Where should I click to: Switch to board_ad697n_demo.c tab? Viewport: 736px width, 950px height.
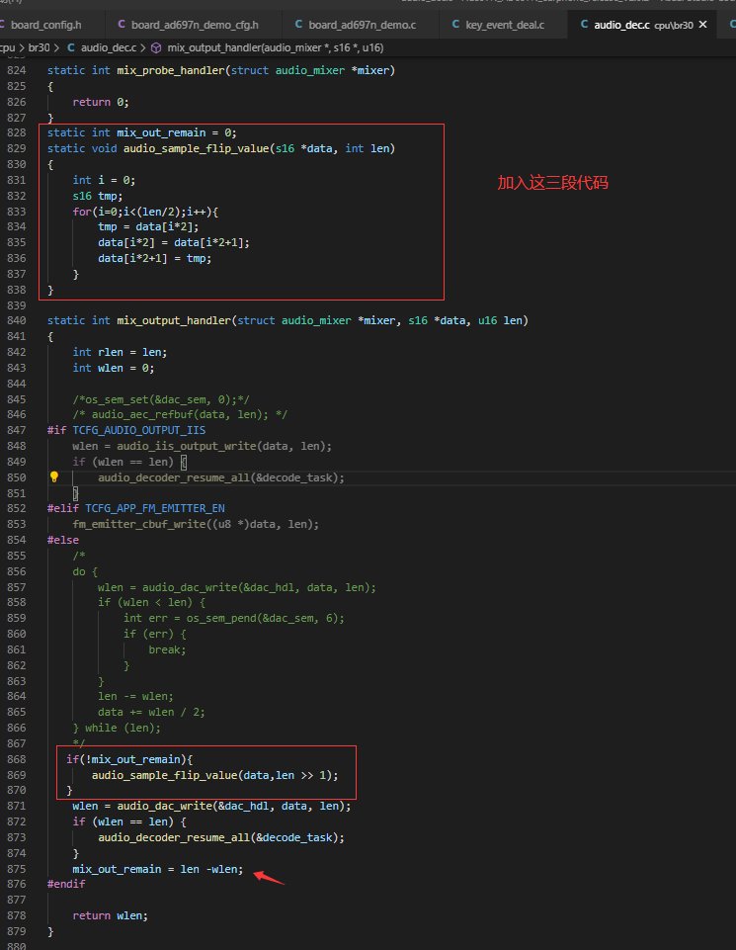tap(362, 25)
